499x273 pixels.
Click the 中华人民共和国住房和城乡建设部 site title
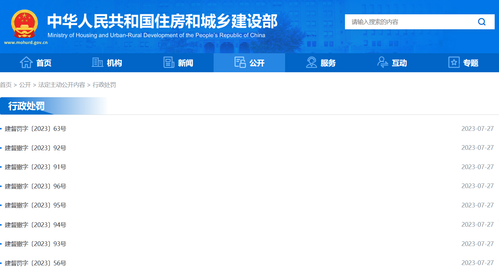pos(162,21)
